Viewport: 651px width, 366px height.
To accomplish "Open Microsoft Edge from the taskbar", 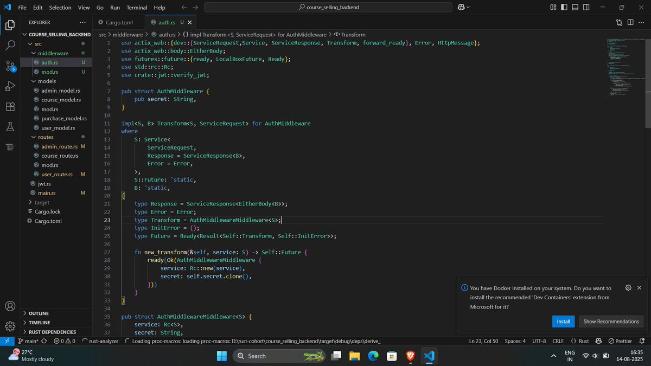I will tap(373, 356).
